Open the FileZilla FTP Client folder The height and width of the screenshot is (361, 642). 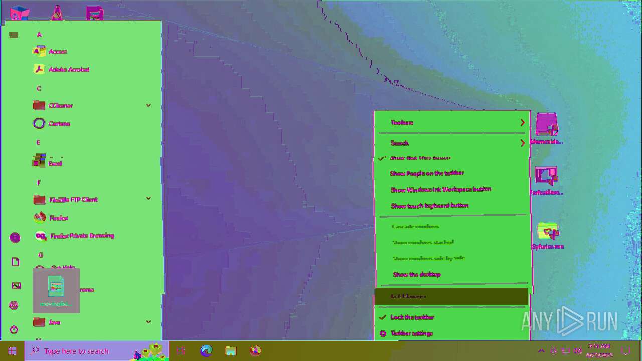[x=93, y=199]
